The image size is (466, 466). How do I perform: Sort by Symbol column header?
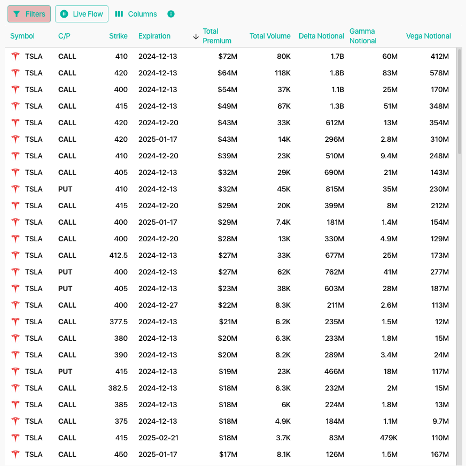[x=22, y=36]
